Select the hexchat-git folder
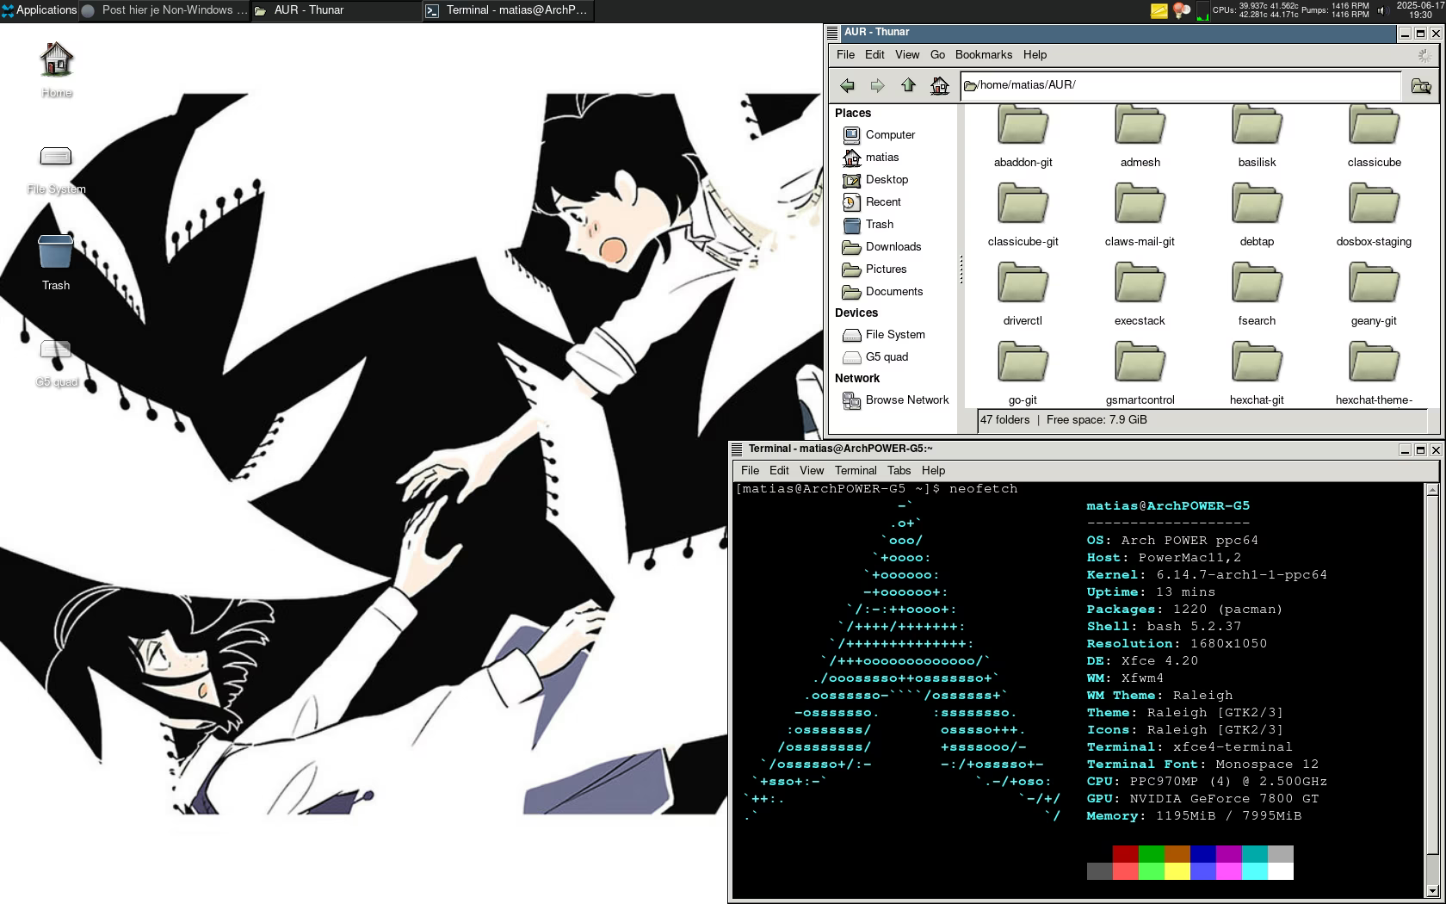Viewport: 1446px width, 904px height. (x=1257, y=374)
